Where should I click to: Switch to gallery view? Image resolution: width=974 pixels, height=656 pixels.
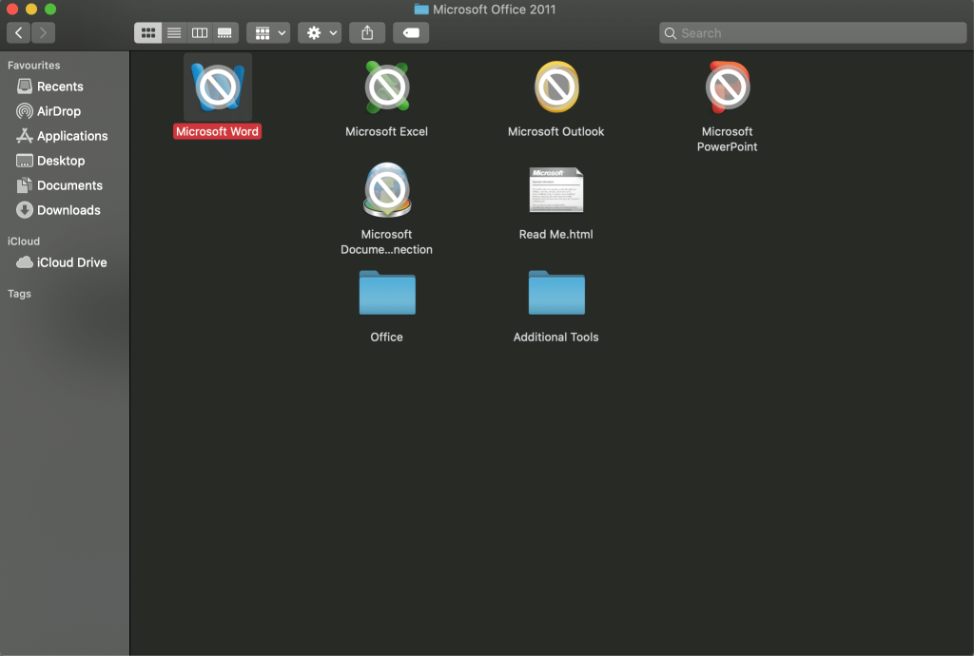[x=224, y=33]
